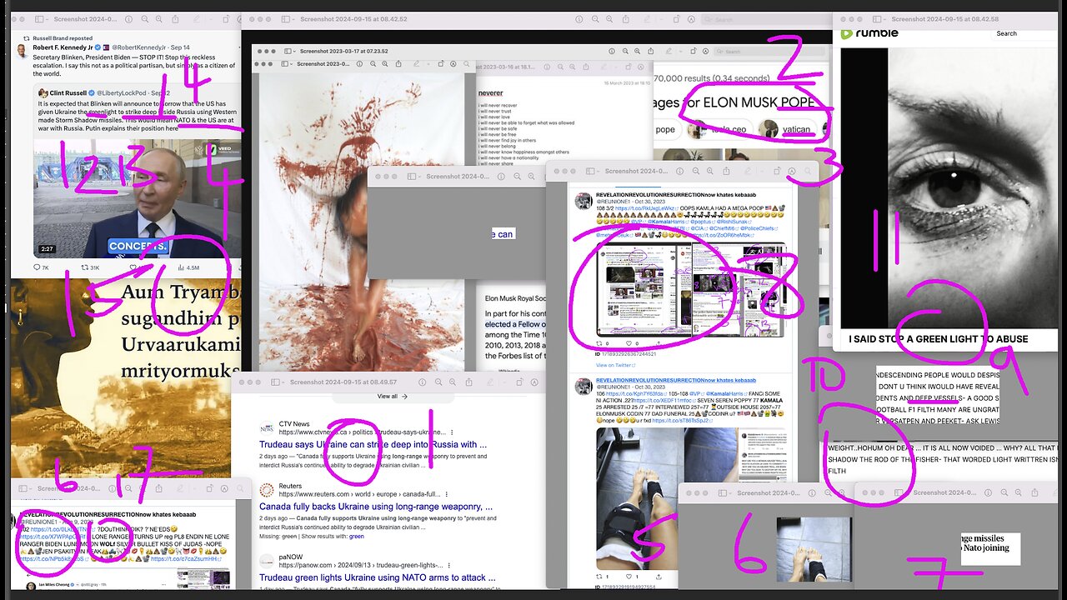Toggle Markup toolbar in Kamala tweets window
This screenshot has height=600, width=1067.
pos(792,171)
